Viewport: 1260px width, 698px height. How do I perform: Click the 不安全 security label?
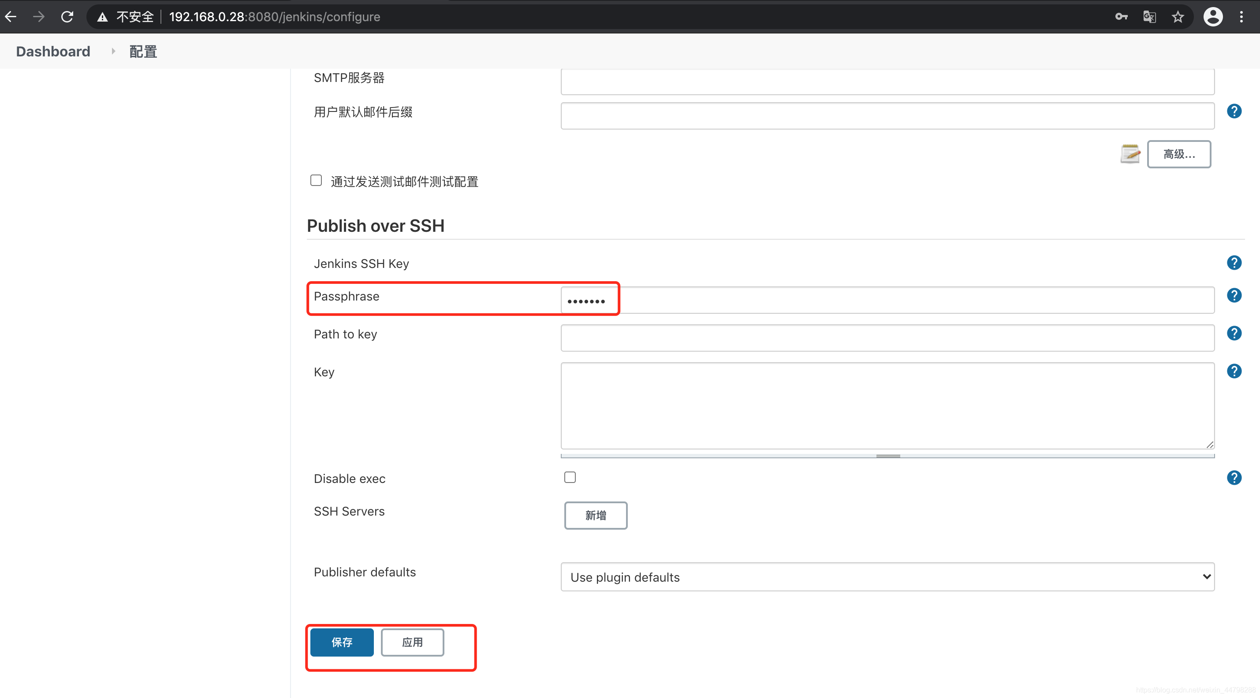coord(134,17)
